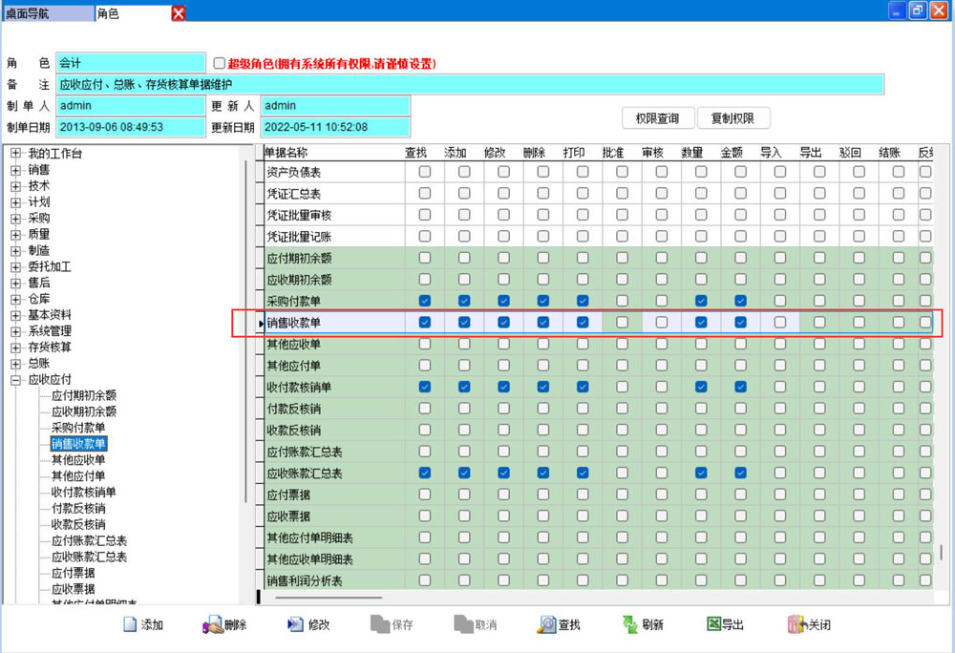
Task: Click the permission grid horizontal scrollbar
Action: click(x=592, y=598)
